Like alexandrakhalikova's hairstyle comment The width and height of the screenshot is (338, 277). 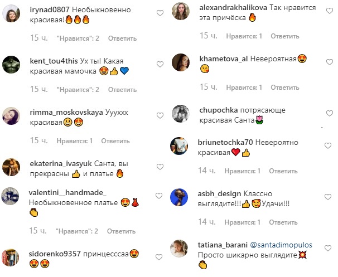click(x=330, y=11)
